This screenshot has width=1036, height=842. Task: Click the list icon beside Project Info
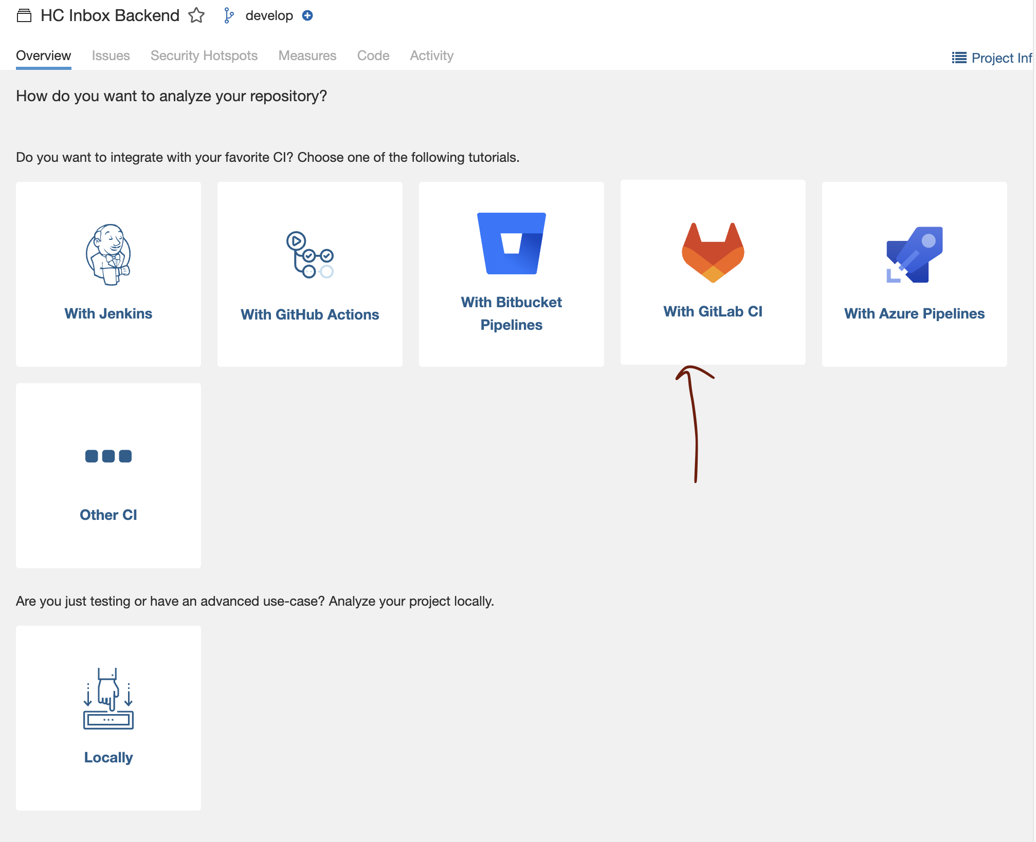click(959, 58)
